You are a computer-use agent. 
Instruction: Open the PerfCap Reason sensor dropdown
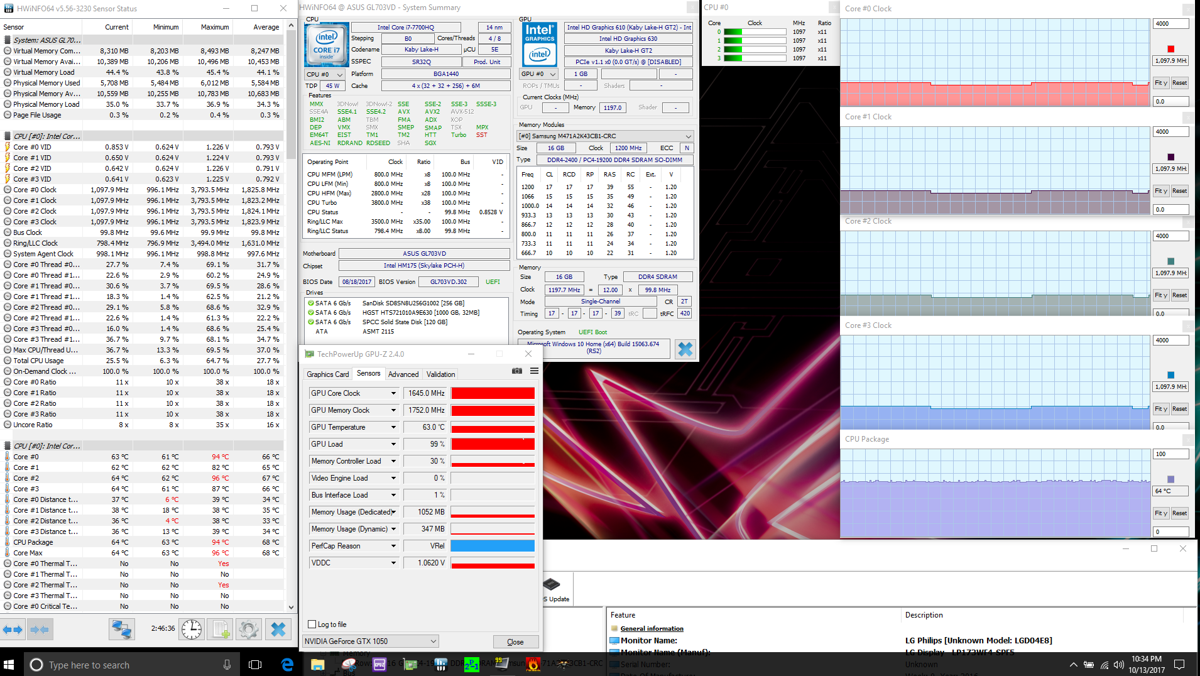click(x=394, y=546)
